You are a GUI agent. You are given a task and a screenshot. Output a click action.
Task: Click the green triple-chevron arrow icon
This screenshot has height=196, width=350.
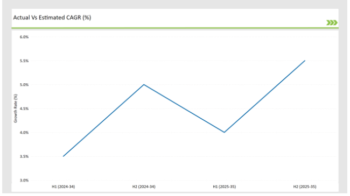click(332, 23)
